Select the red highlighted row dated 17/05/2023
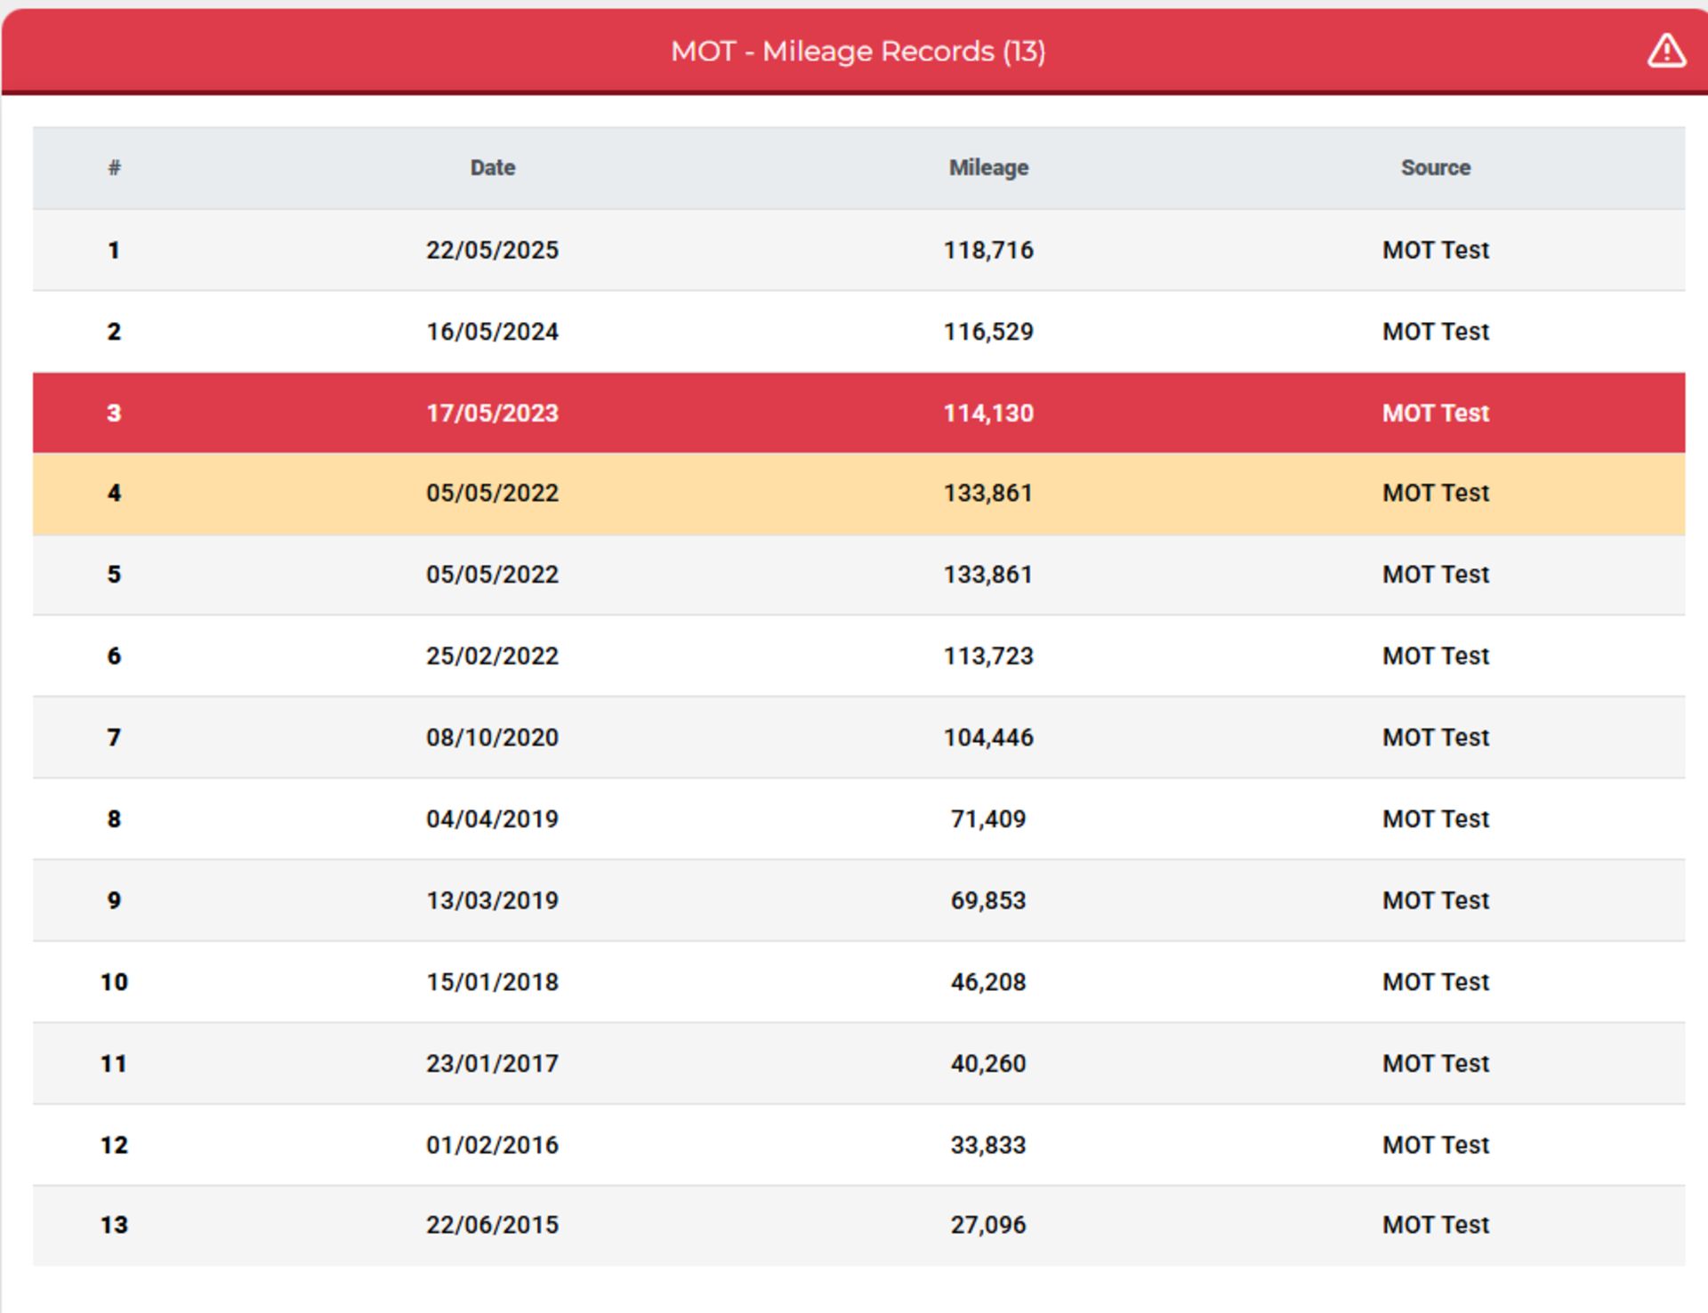This screenshot has width=1708, height=1313. pos(858,413)
